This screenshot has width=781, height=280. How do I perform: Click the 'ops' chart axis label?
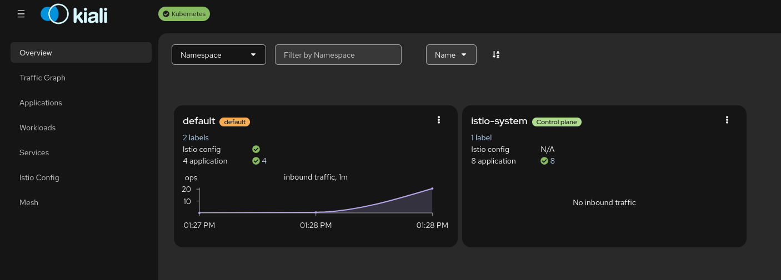tap(191, 178)
